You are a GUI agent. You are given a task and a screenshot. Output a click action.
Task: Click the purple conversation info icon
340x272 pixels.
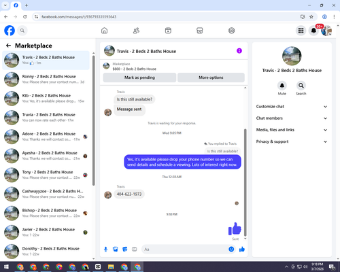click(x=239, y=51)
